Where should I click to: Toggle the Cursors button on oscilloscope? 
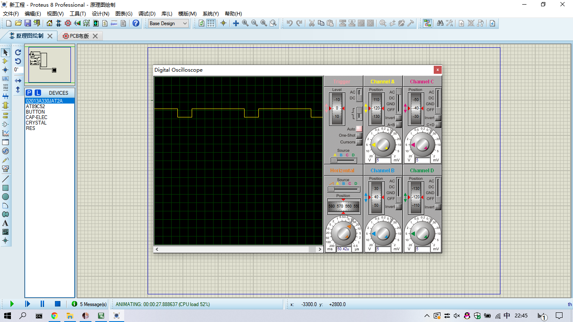pos(359,142)
